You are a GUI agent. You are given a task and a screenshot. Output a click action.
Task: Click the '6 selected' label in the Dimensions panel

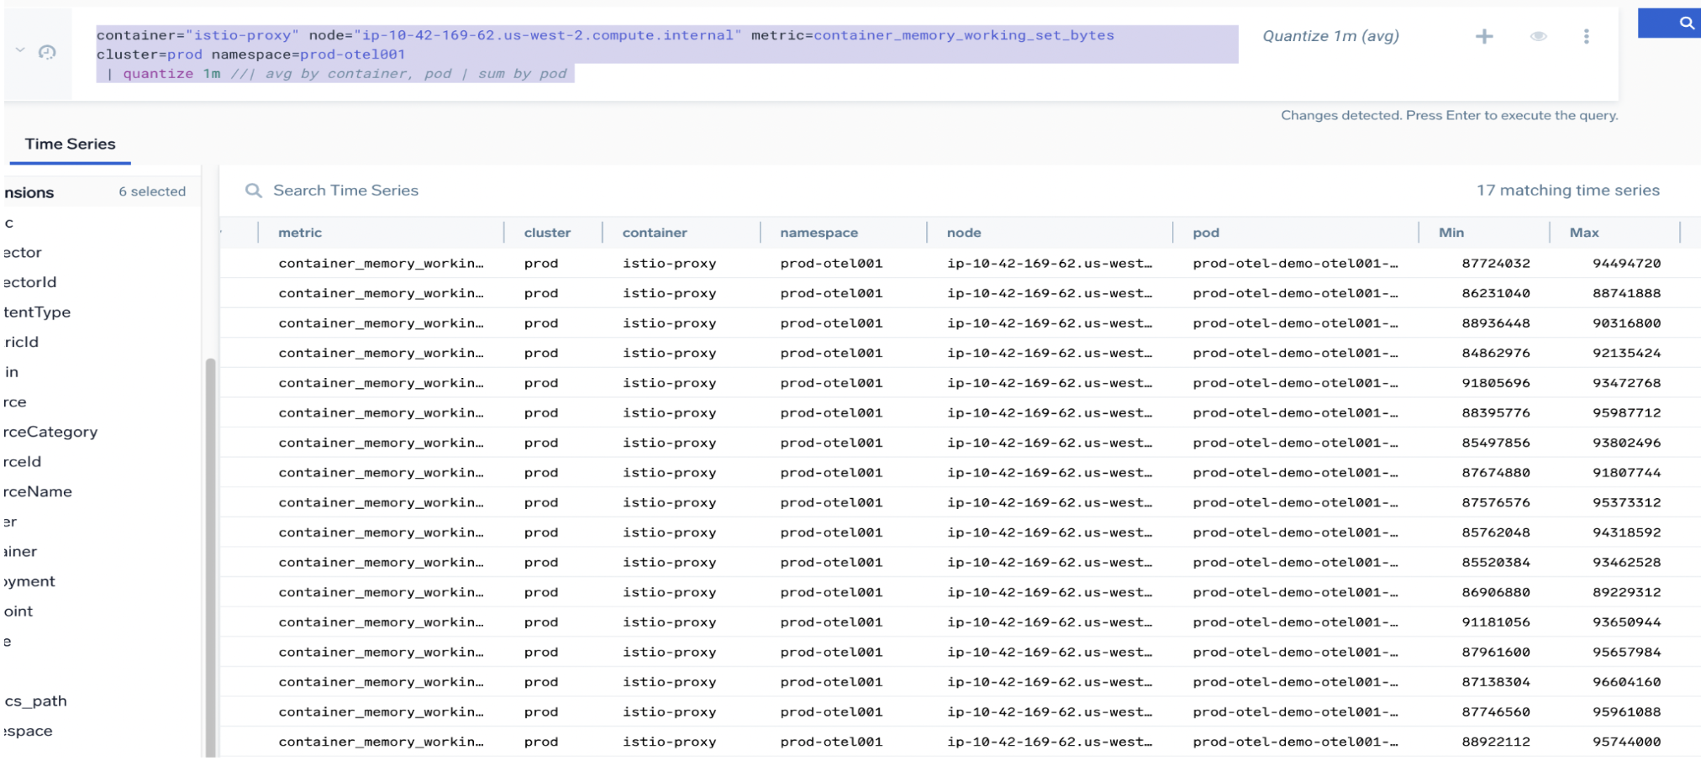pos(152,191)
